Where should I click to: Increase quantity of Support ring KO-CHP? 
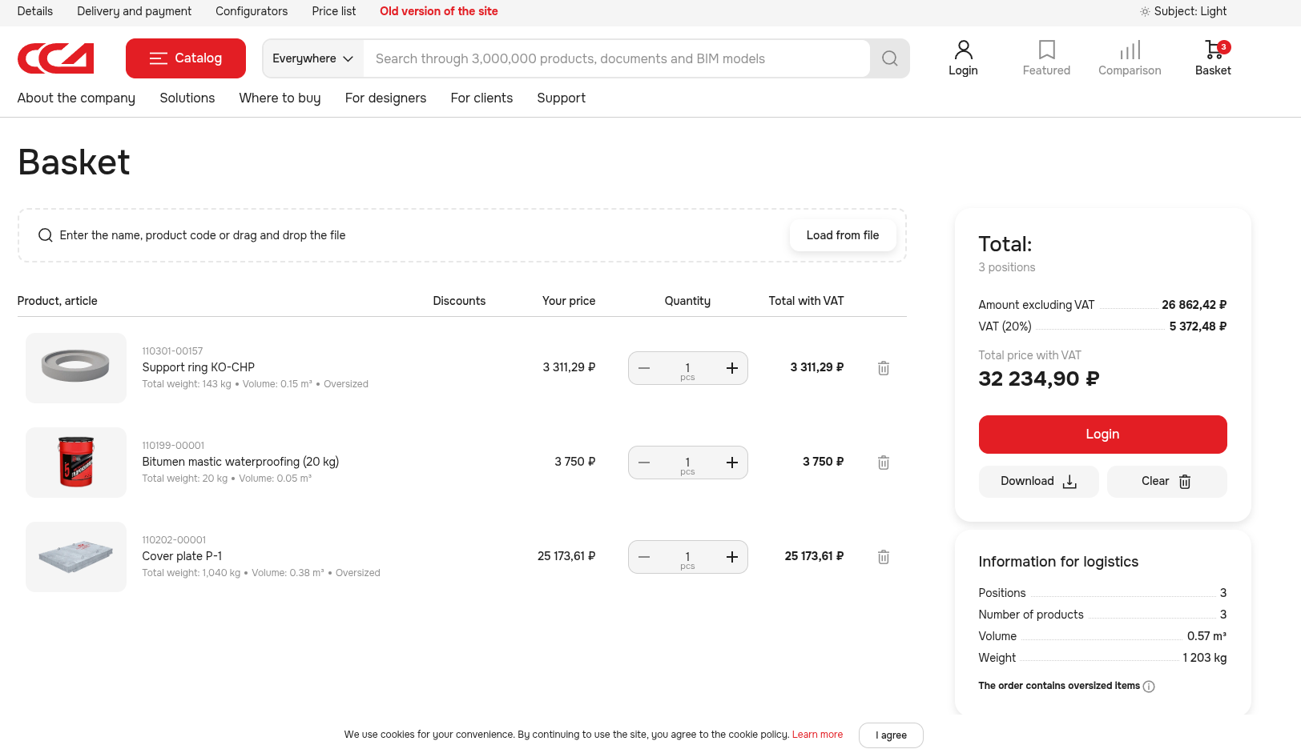[x=731, y=368]
